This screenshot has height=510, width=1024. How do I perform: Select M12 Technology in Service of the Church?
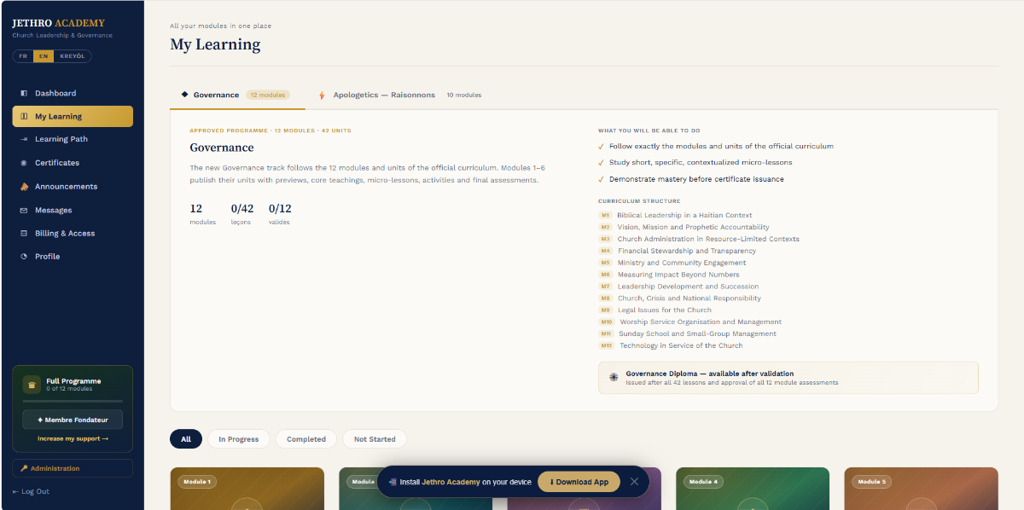(671, 345)
